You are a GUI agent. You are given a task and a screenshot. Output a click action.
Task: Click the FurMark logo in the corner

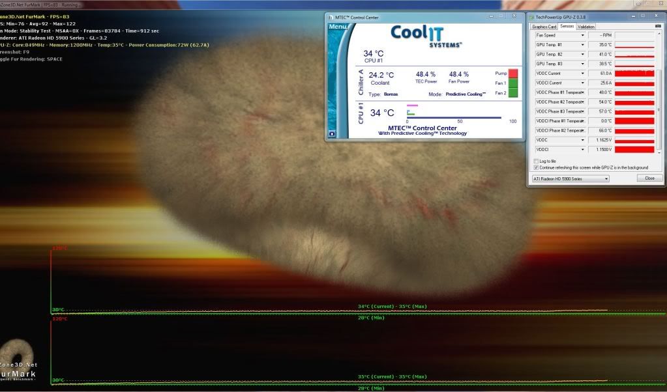click(18, 359)
